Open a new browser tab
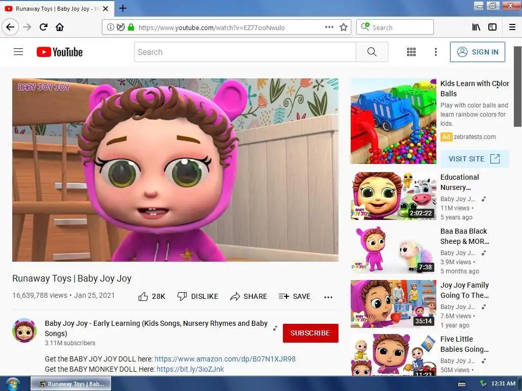 tap(123, 8)
